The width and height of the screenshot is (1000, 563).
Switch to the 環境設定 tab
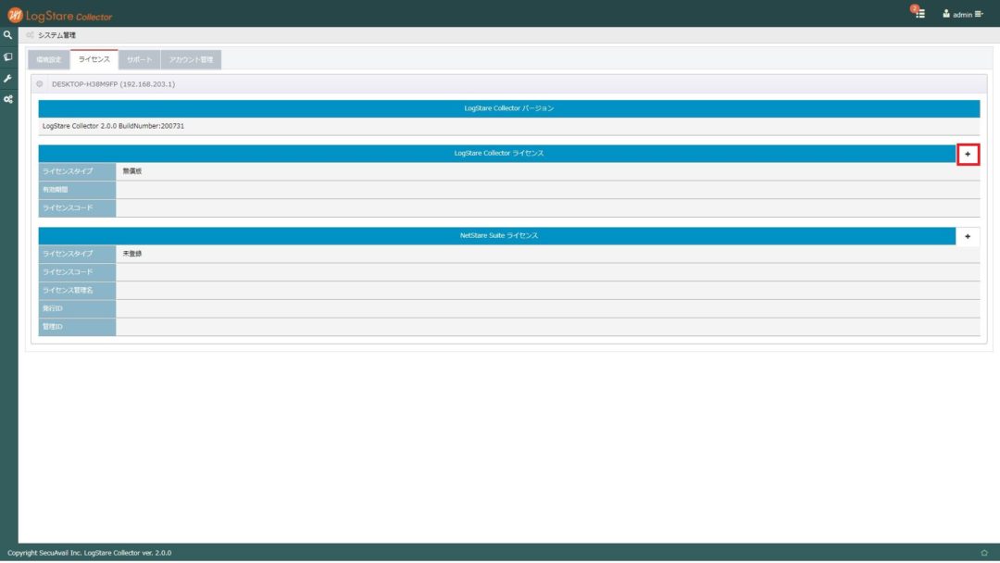(48, 59)
